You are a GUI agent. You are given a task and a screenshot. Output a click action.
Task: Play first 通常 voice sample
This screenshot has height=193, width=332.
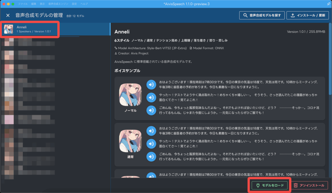(x=151, y=131)
